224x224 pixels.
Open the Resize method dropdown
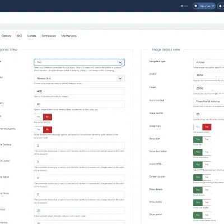click(x=209, y=101)
